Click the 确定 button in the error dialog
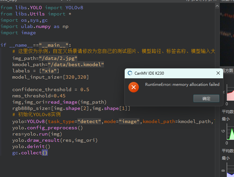 (x=206, y=98)
